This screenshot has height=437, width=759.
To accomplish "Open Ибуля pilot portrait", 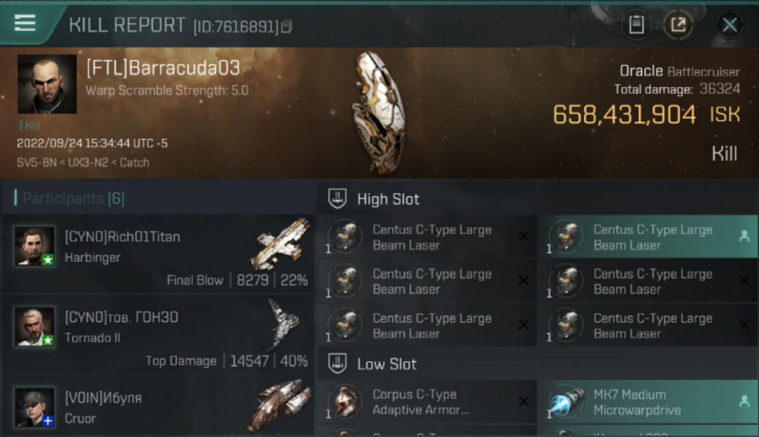I will point(35,407).
